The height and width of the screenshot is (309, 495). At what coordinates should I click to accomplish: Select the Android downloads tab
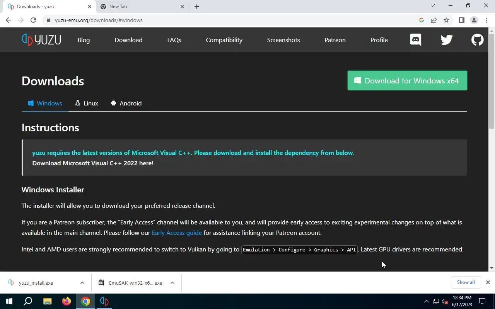pos(126,103)
